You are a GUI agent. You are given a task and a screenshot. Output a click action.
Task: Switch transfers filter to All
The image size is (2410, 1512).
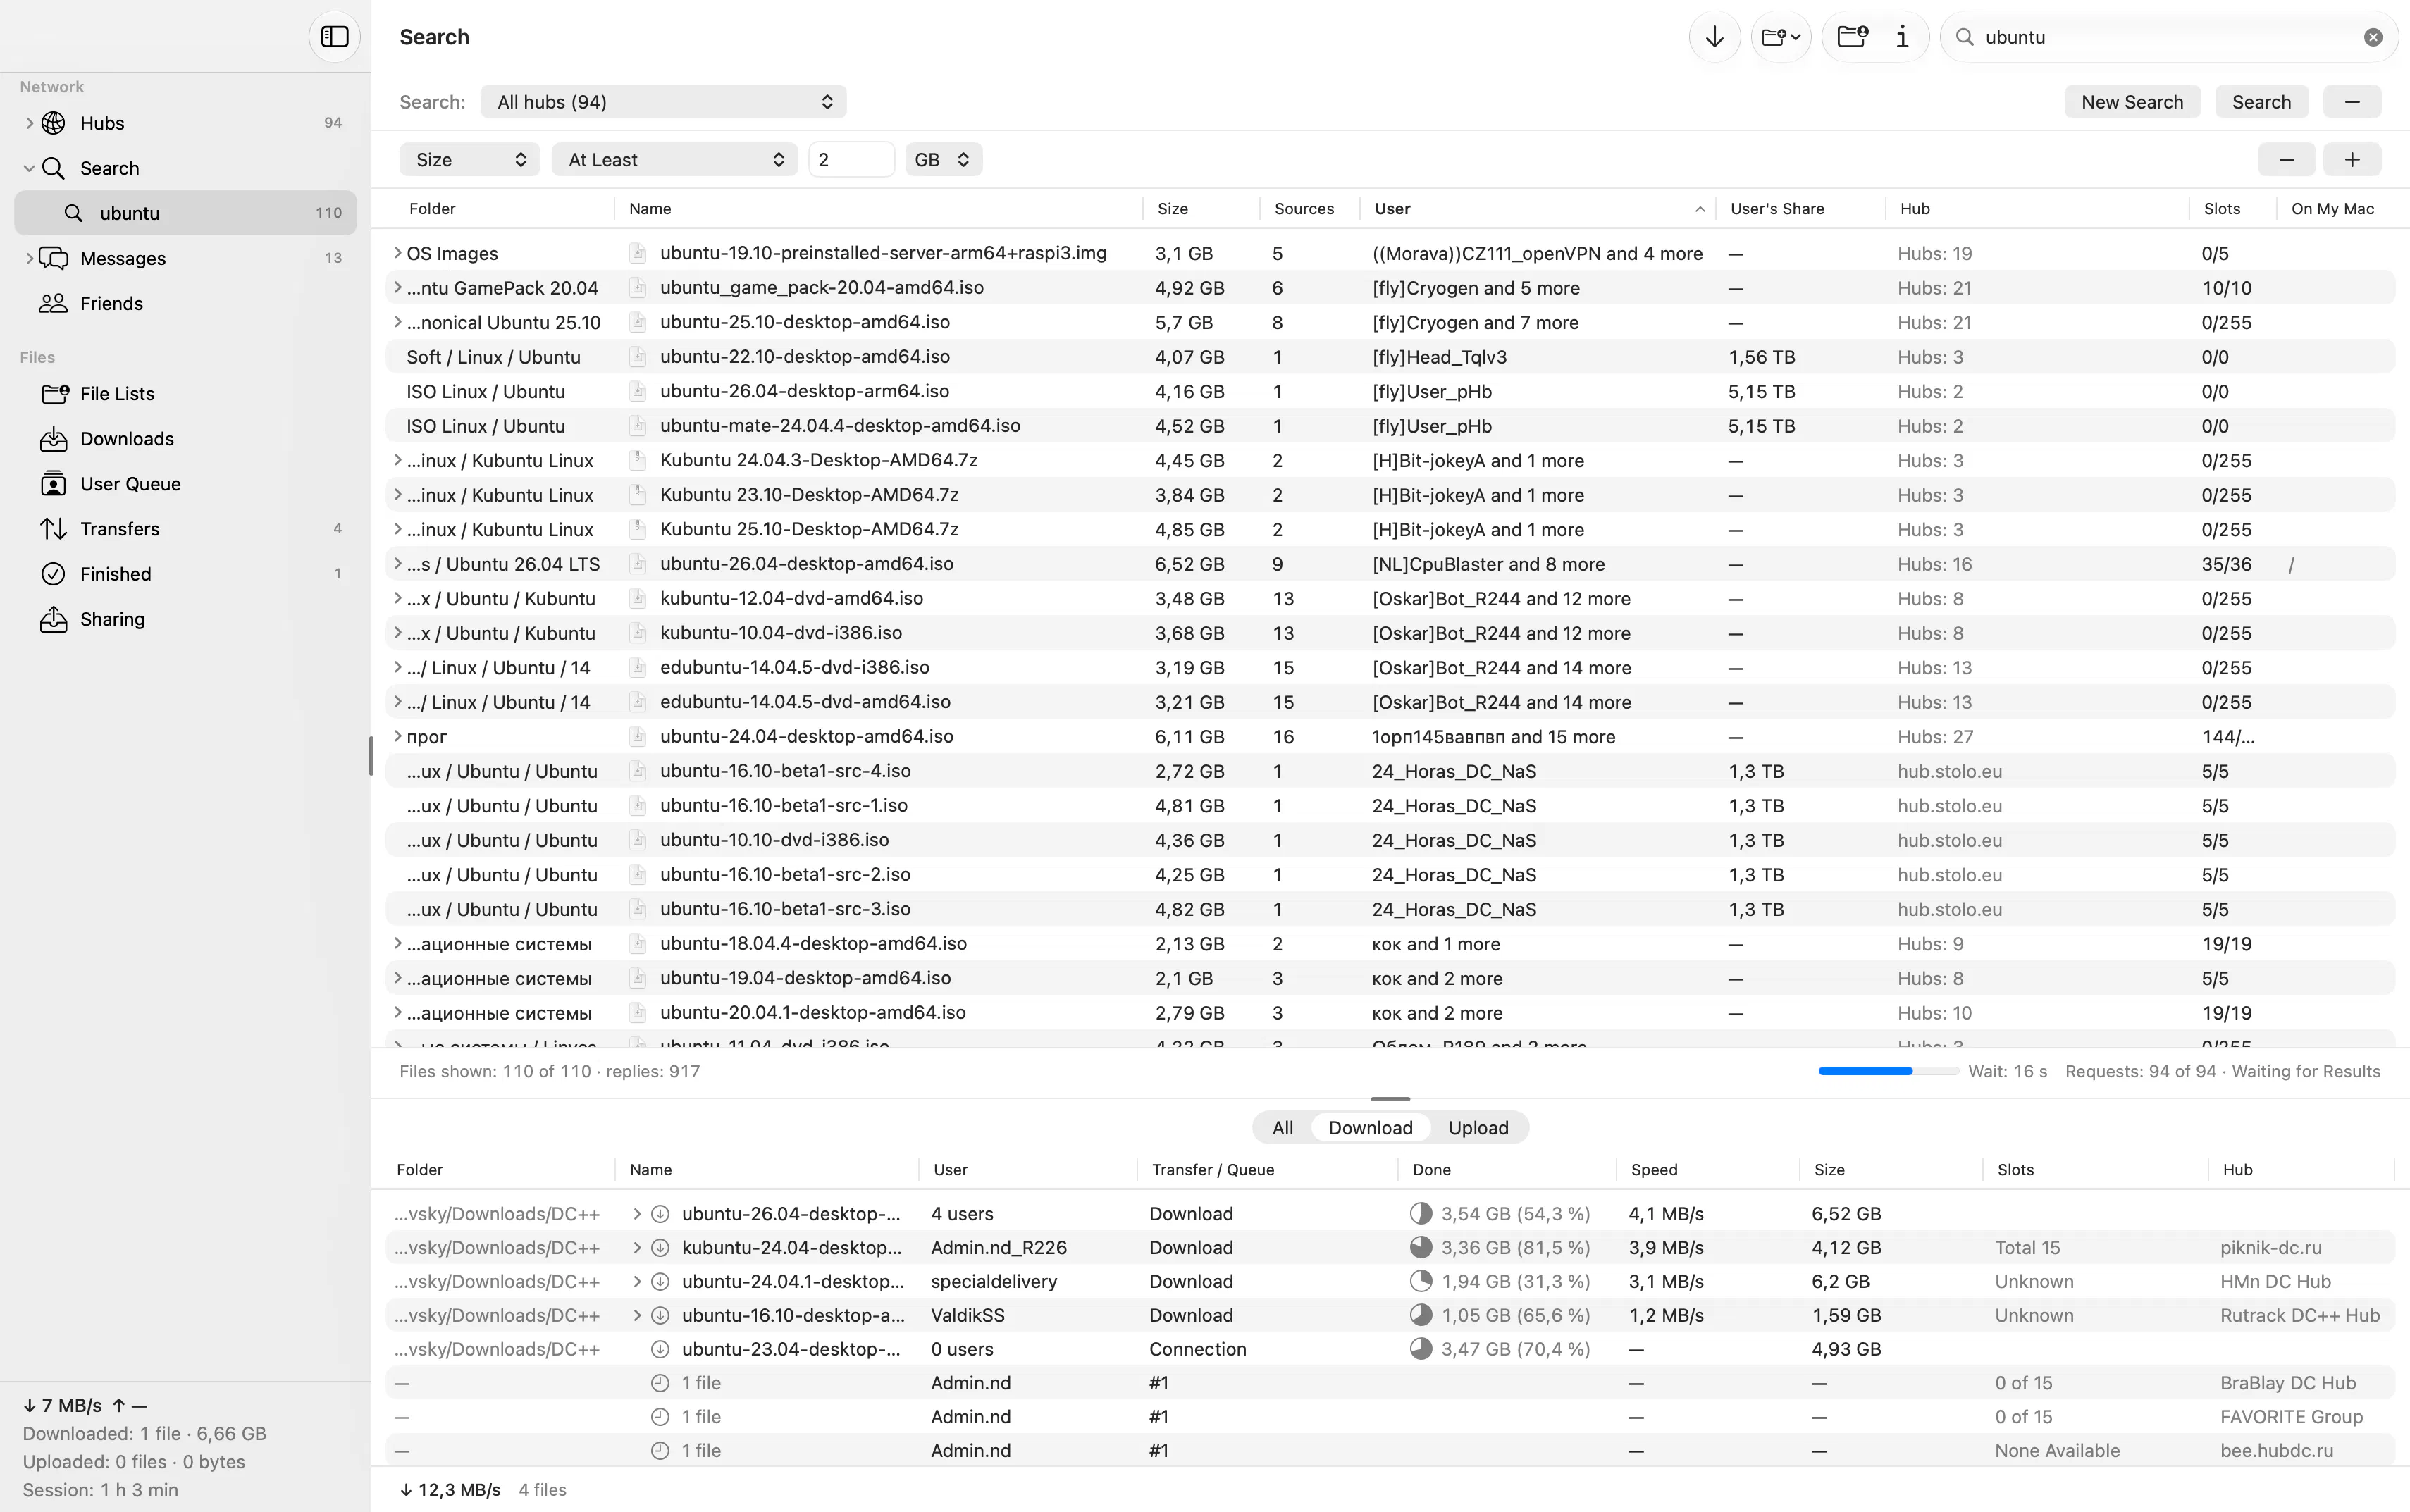[x=1282, y=1128]
